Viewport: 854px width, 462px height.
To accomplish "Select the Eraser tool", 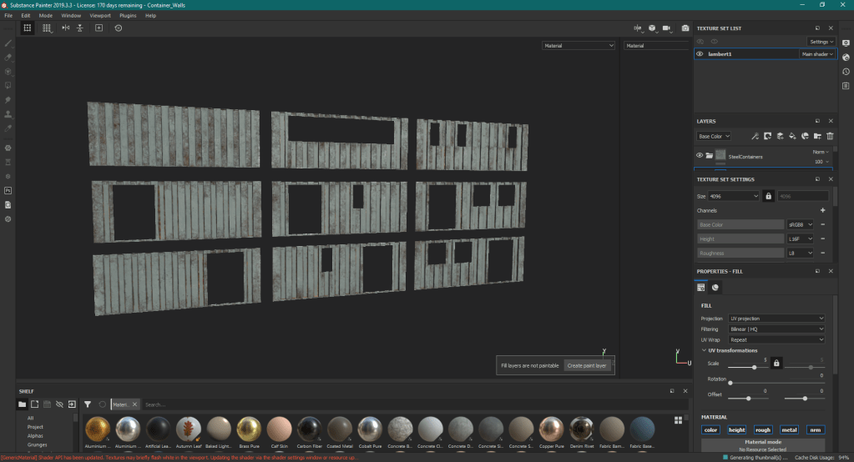I will [x=8, y=57].
